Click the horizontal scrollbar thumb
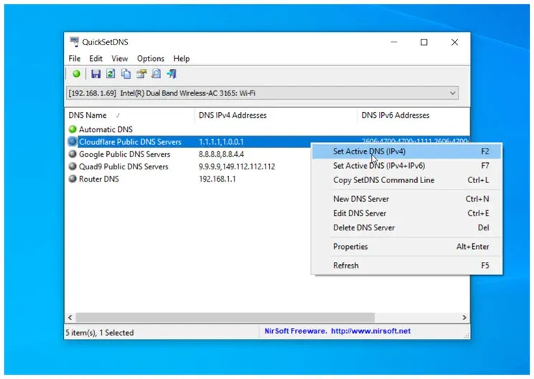 [225, 317]
